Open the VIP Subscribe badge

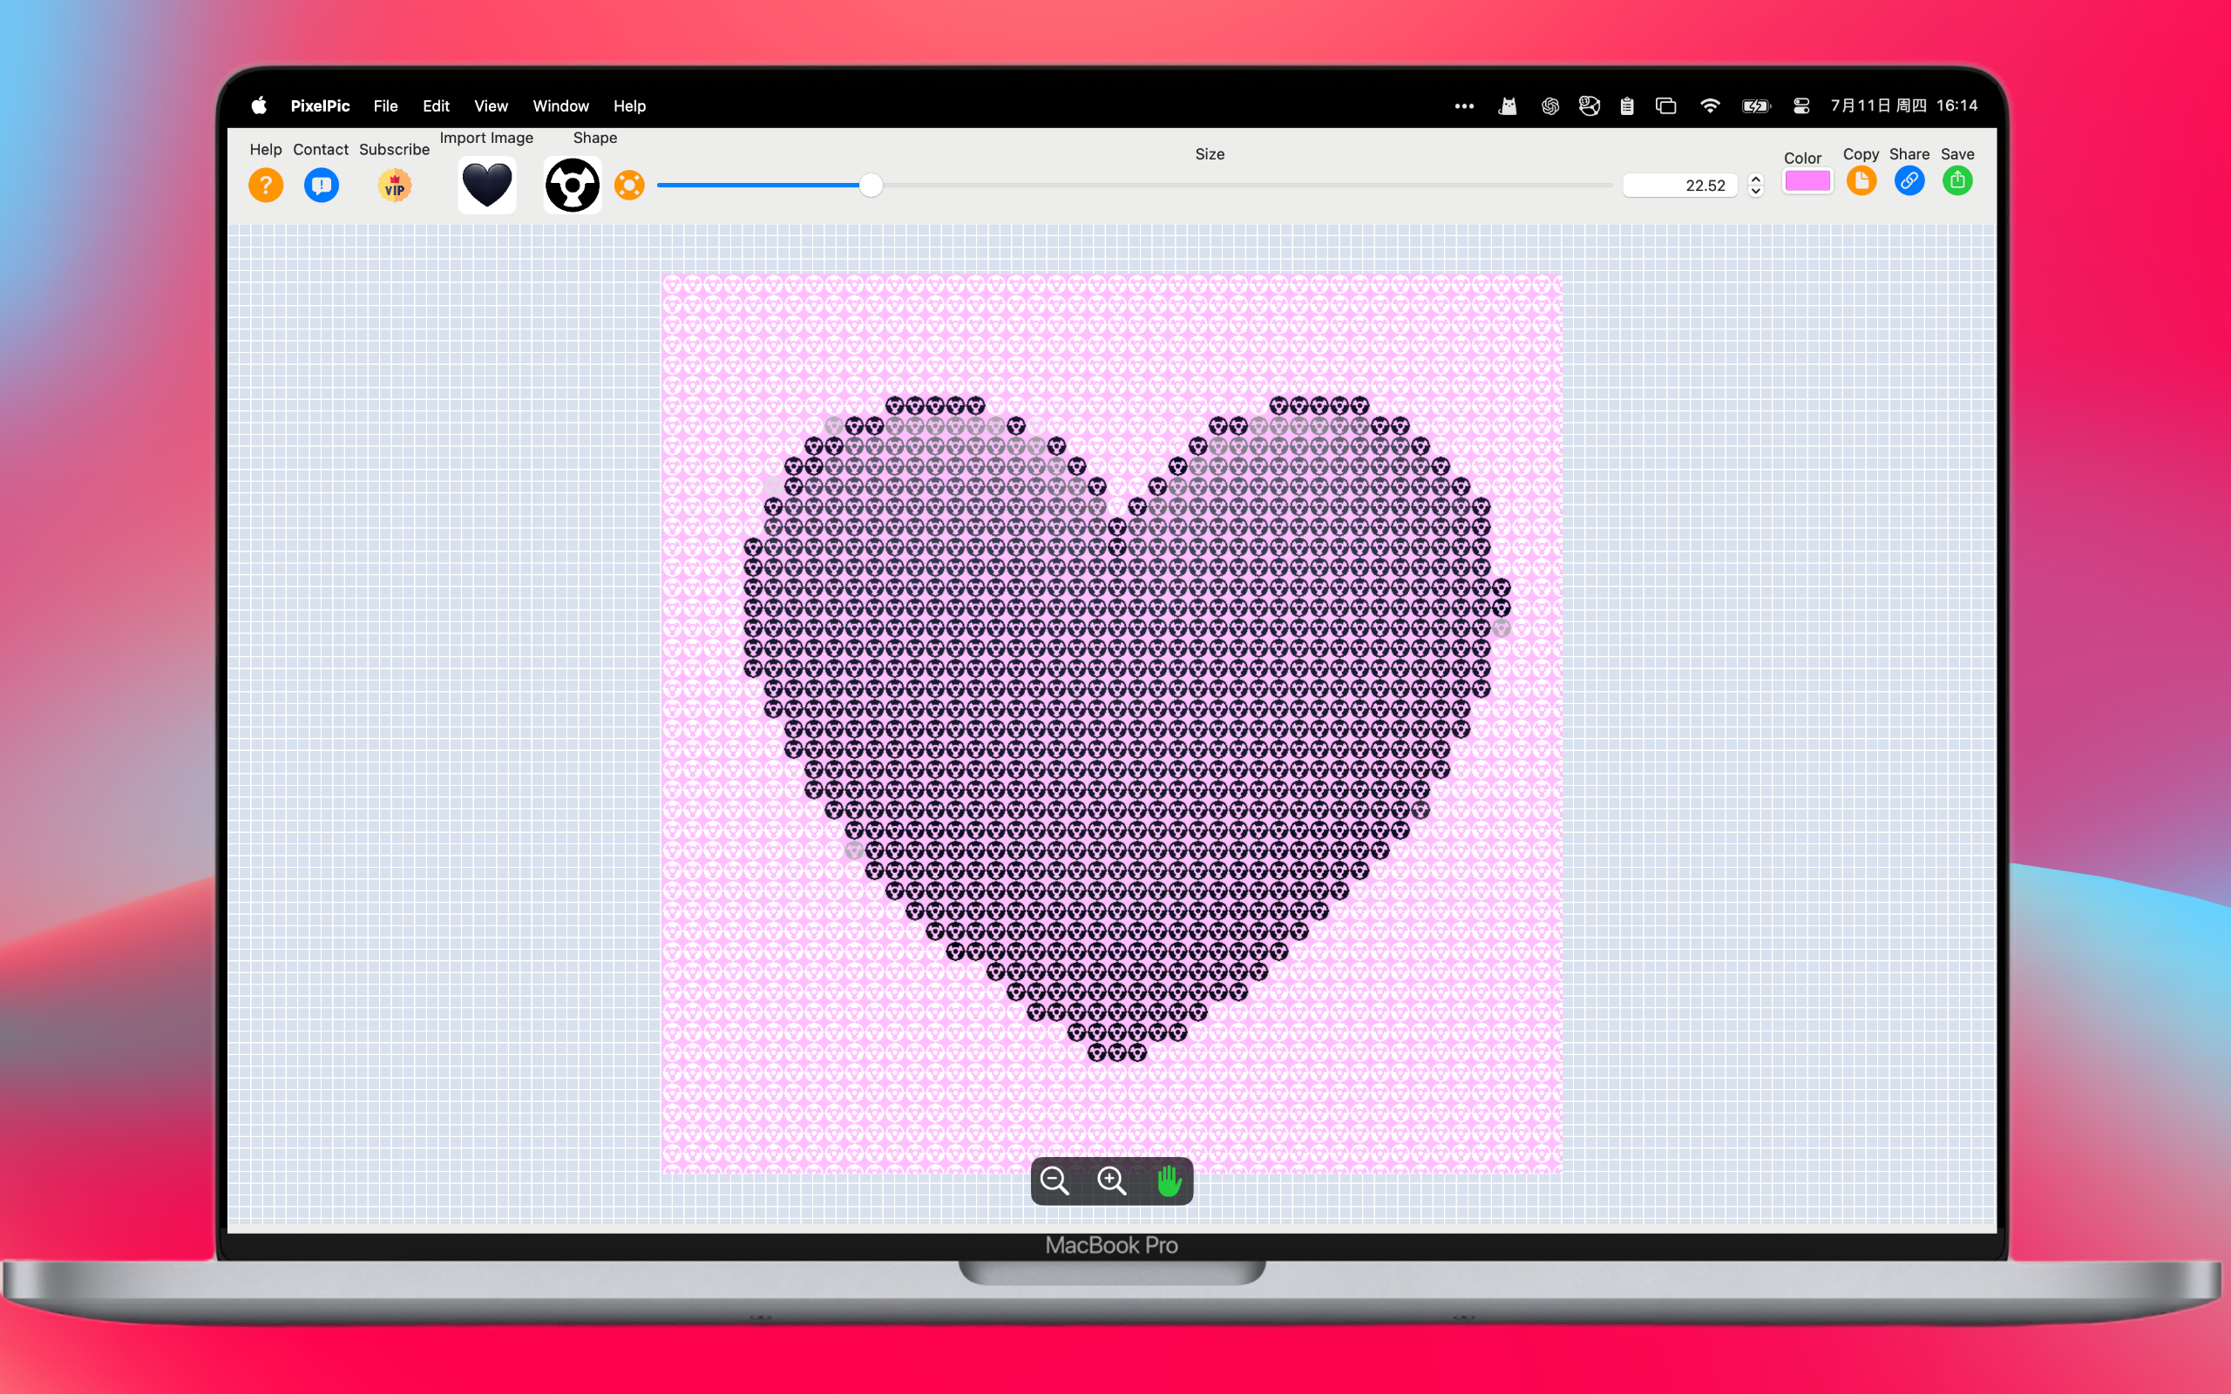395,186
